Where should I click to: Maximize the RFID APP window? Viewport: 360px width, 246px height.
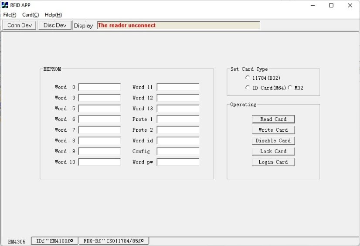click(331, 5)
